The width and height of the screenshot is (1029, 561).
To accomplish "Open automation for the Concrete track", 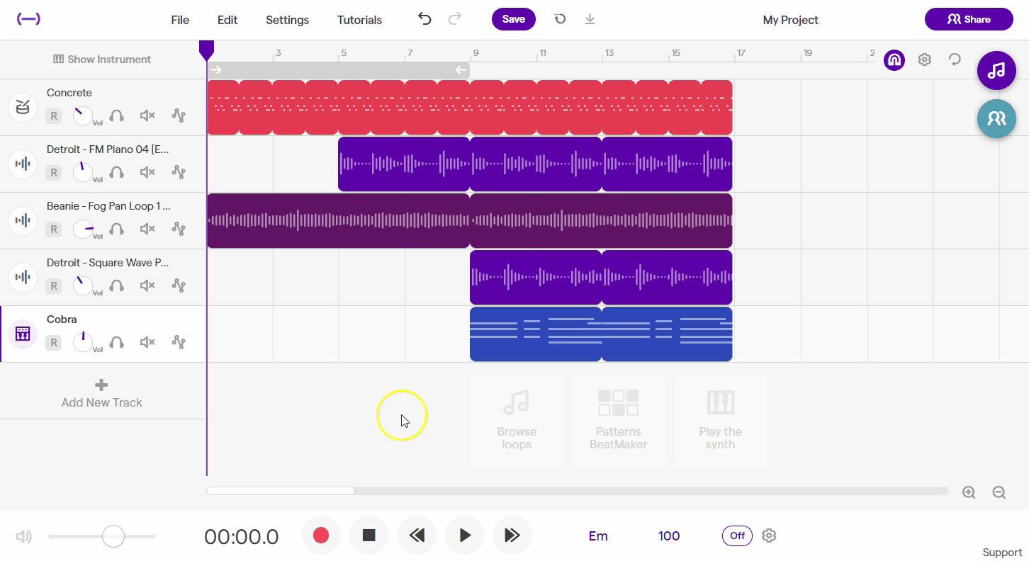I will click(x=179, y=115).
